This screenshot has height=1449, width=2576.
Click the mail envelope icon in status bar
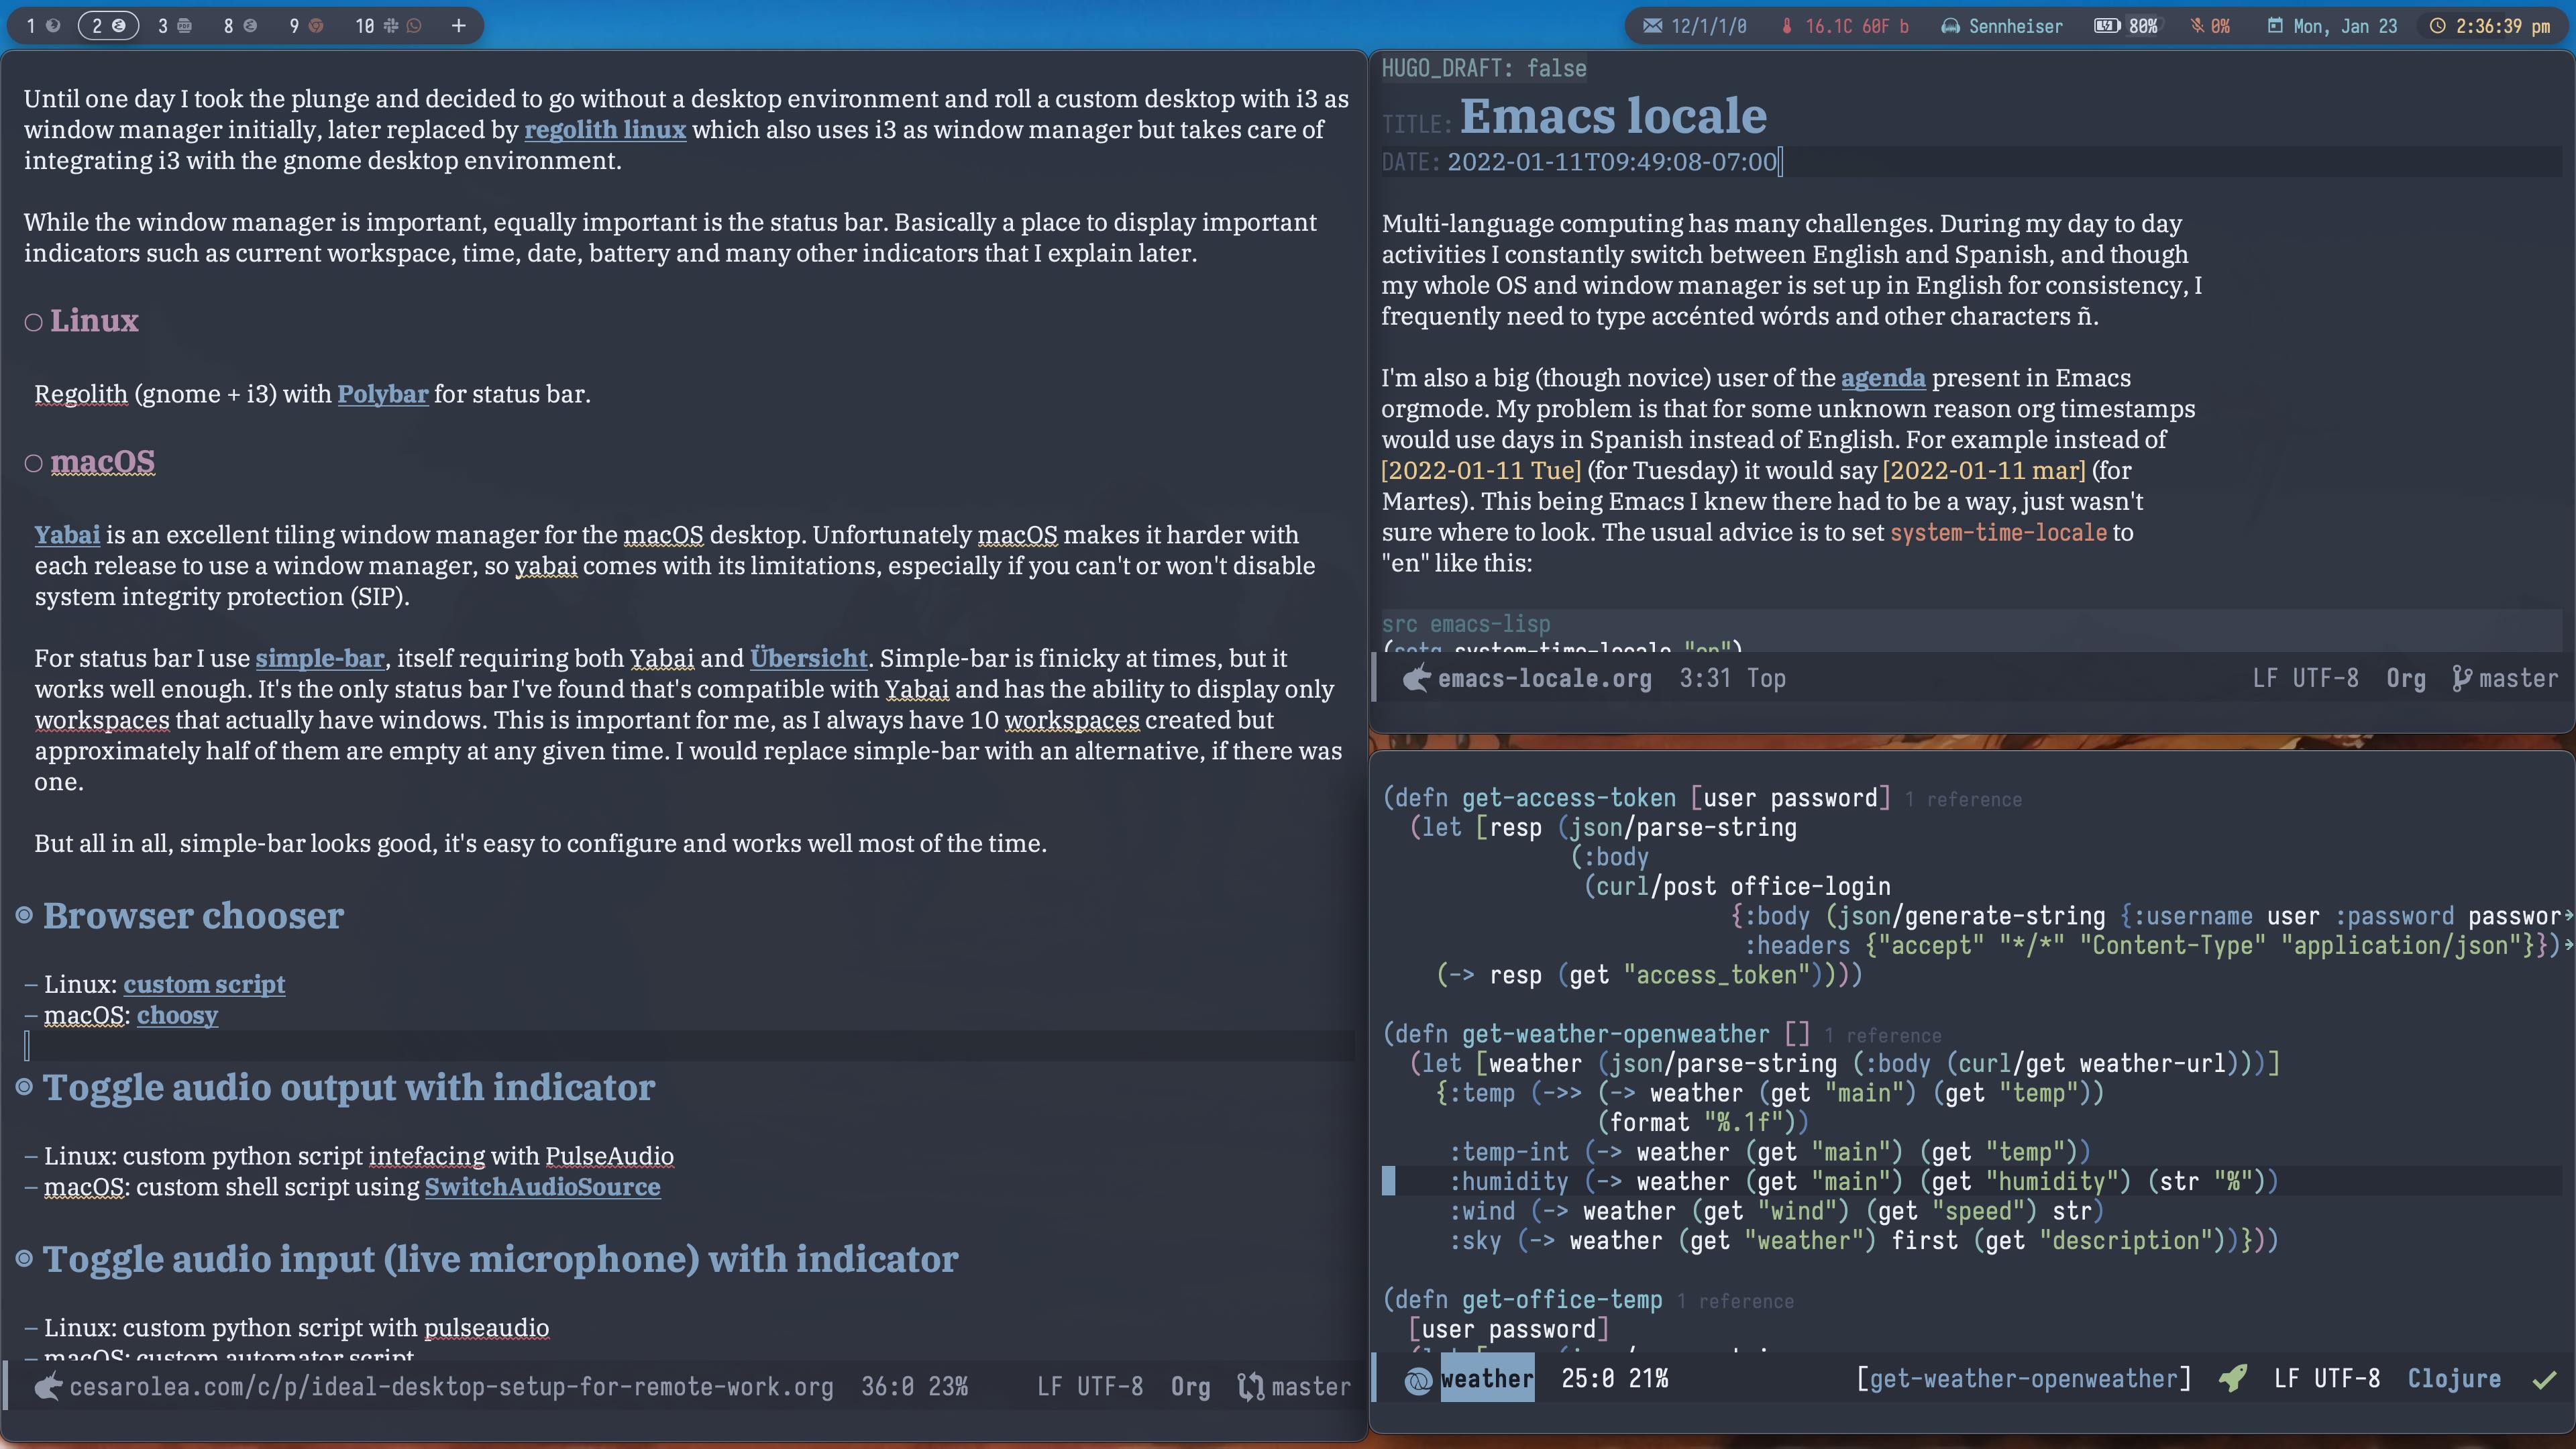[1653, 26]
